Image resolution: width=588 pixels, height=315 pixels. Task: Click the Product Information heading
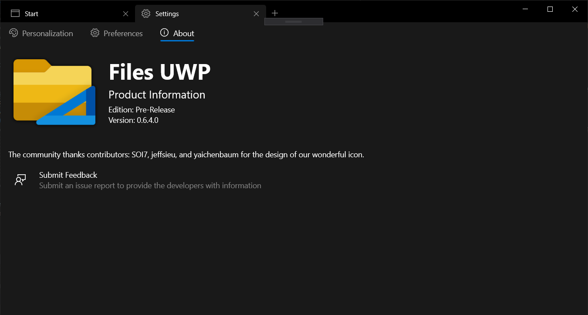pos(157,95)
